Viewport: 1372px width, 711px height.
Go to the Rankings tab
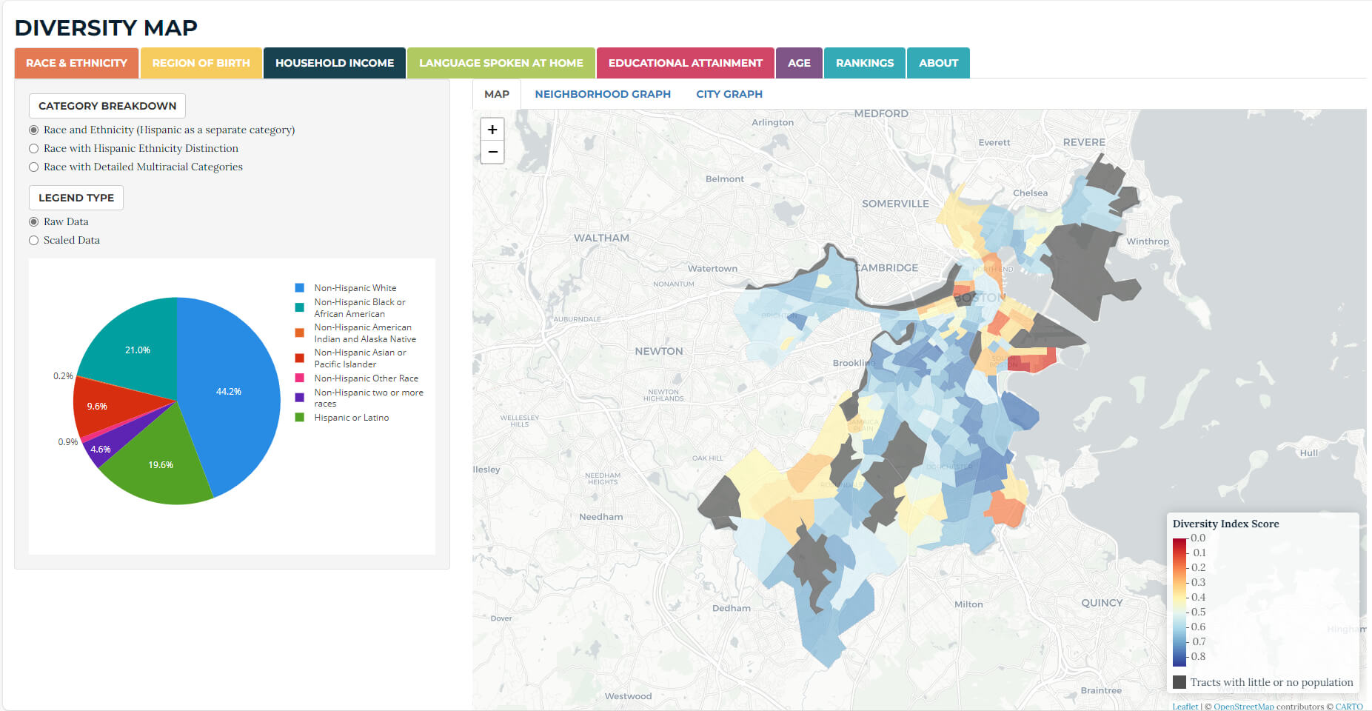click(x=865, y=63)
